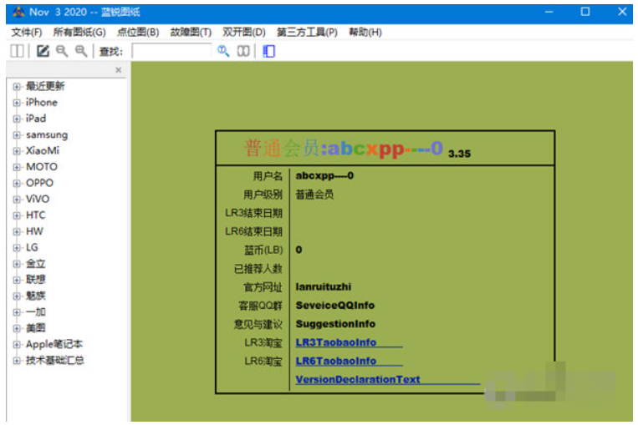
Task: Open the 故障图(T) menu
Action: click(191, 32)
